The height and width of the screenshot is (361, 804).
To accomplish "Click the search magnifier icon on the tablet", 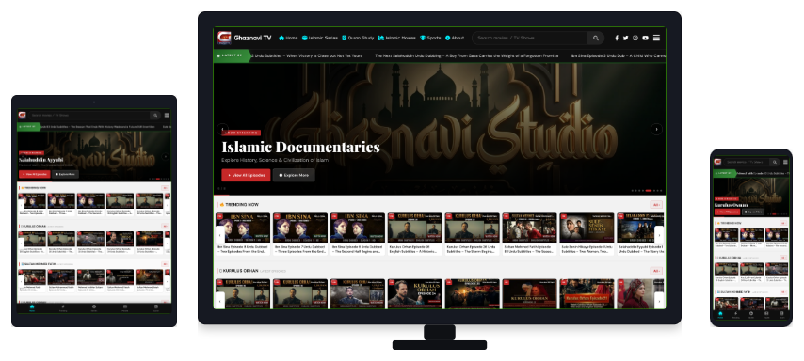I will pos(154,116).
